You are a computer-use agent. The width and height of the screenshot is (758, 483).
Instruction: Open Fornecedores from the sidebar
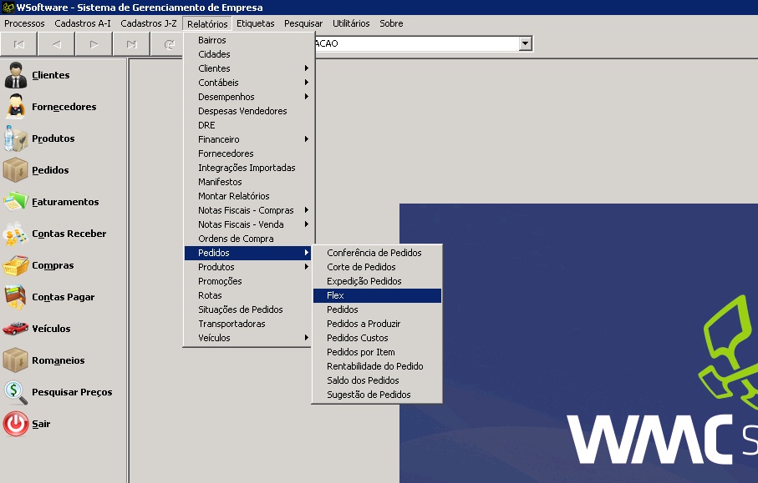(16, 107)
